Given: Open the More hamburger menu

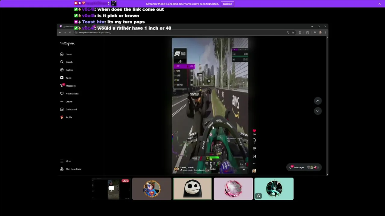Looking at the screenshot, I should [x=66, y=161].
